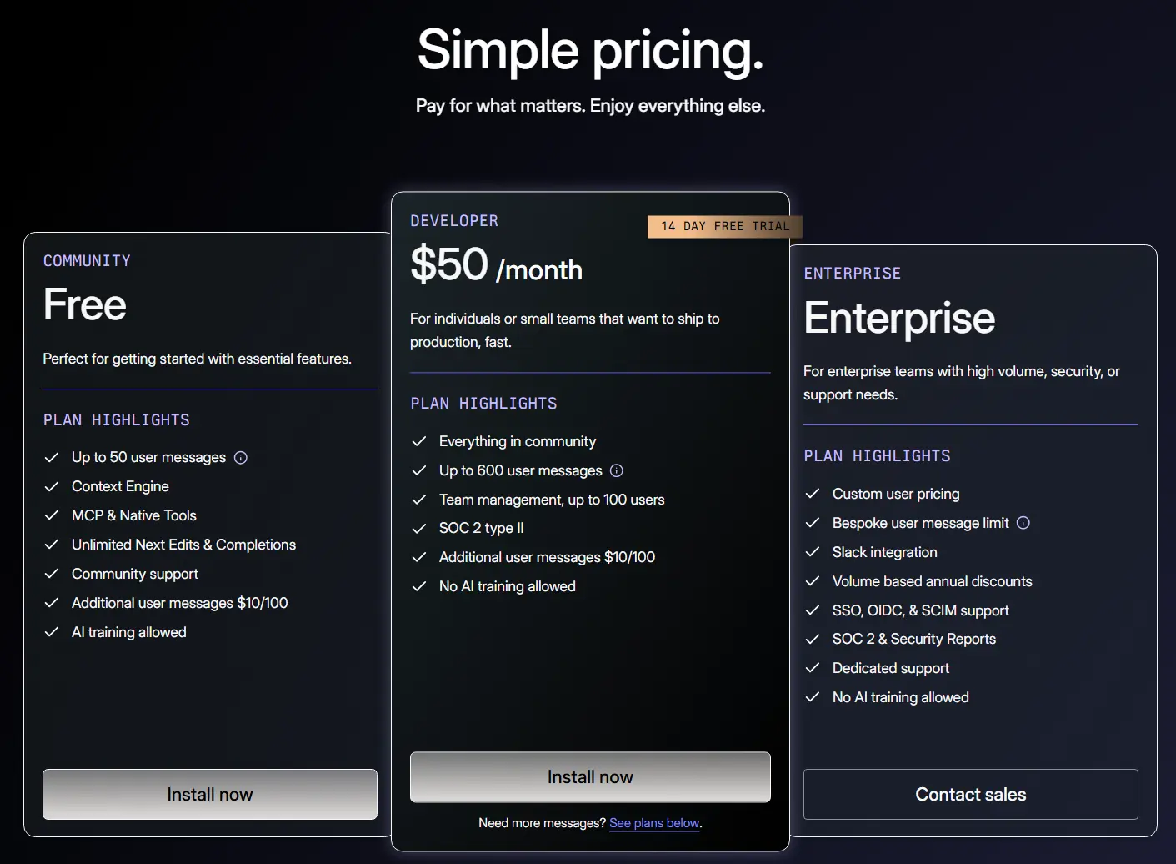The height and width of the screenshot is (864, 1176).
Task: Click info icon beside 600 user messages
Action: (x=617, y=470)
